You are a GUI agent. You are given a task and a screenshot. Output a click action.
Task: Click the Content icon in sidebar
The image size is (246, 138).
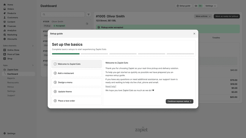pos(4,22)
